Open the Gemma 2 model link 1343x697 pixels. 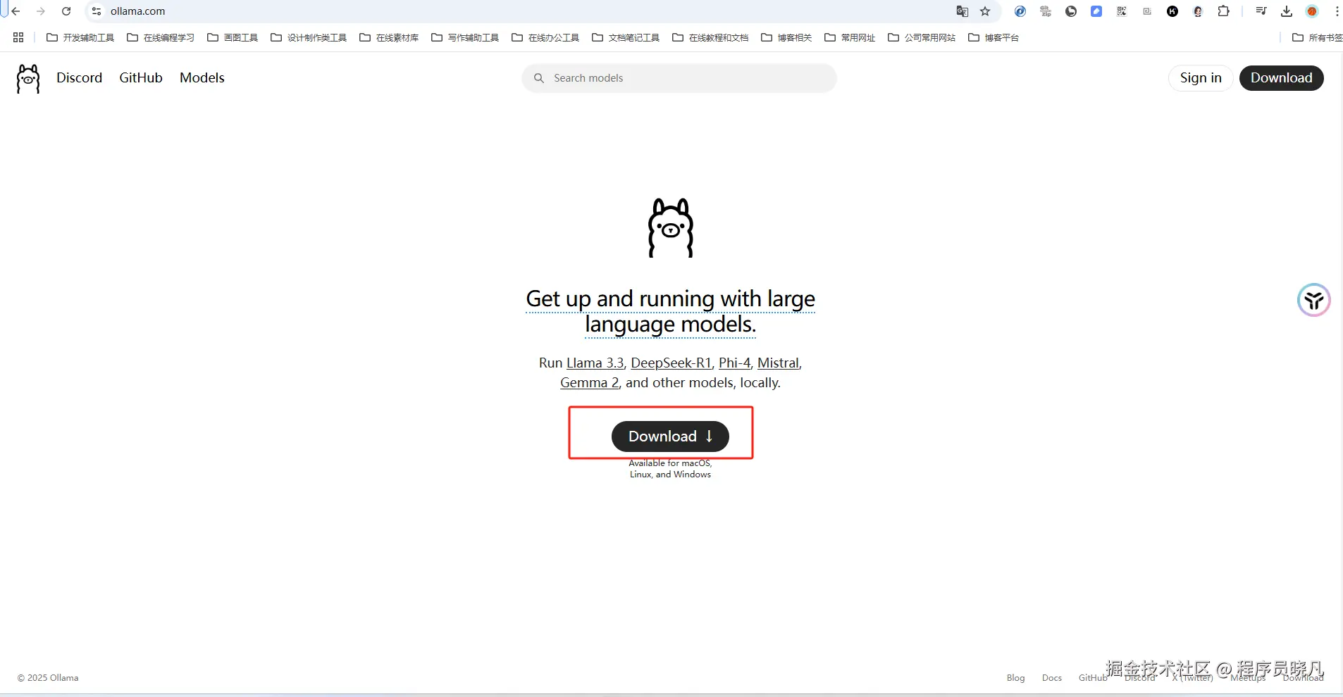(x=589, y=382)
